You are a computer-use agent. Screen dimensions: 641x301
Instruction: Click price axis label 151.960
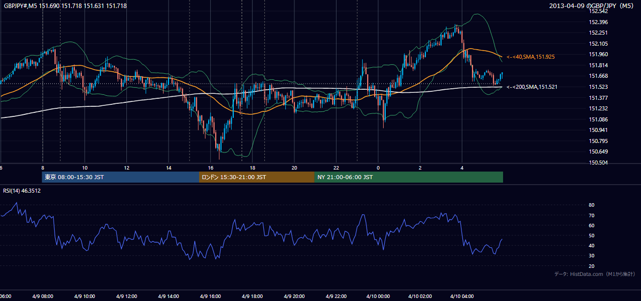point(598,55)
